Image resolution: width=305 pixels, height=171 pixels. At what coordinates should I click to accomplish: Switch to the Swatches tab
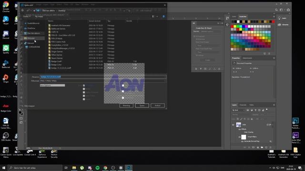243,17
